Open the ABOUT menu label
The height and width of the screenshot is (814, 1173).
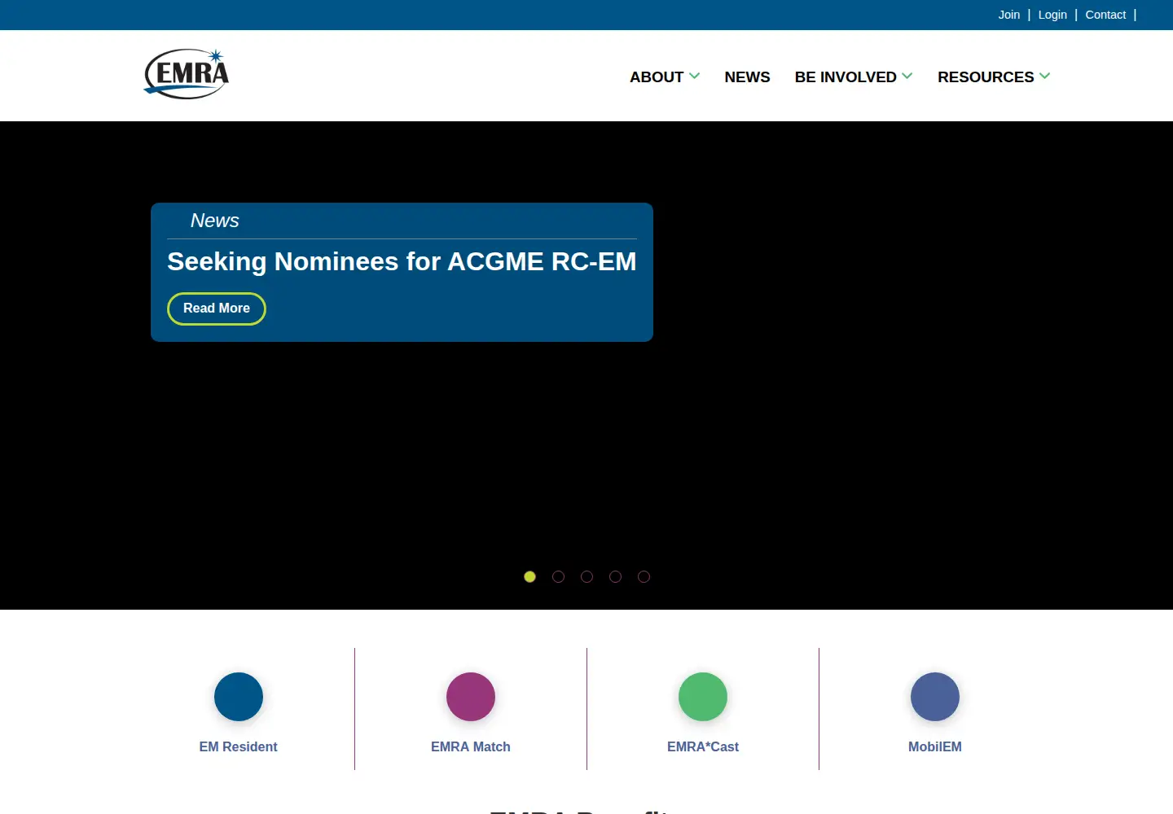(x=657, y=77)
